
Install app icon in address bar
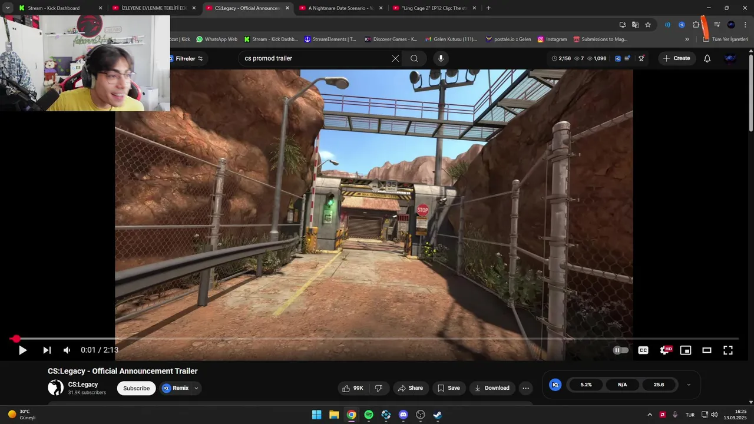[x=623, y=25]
